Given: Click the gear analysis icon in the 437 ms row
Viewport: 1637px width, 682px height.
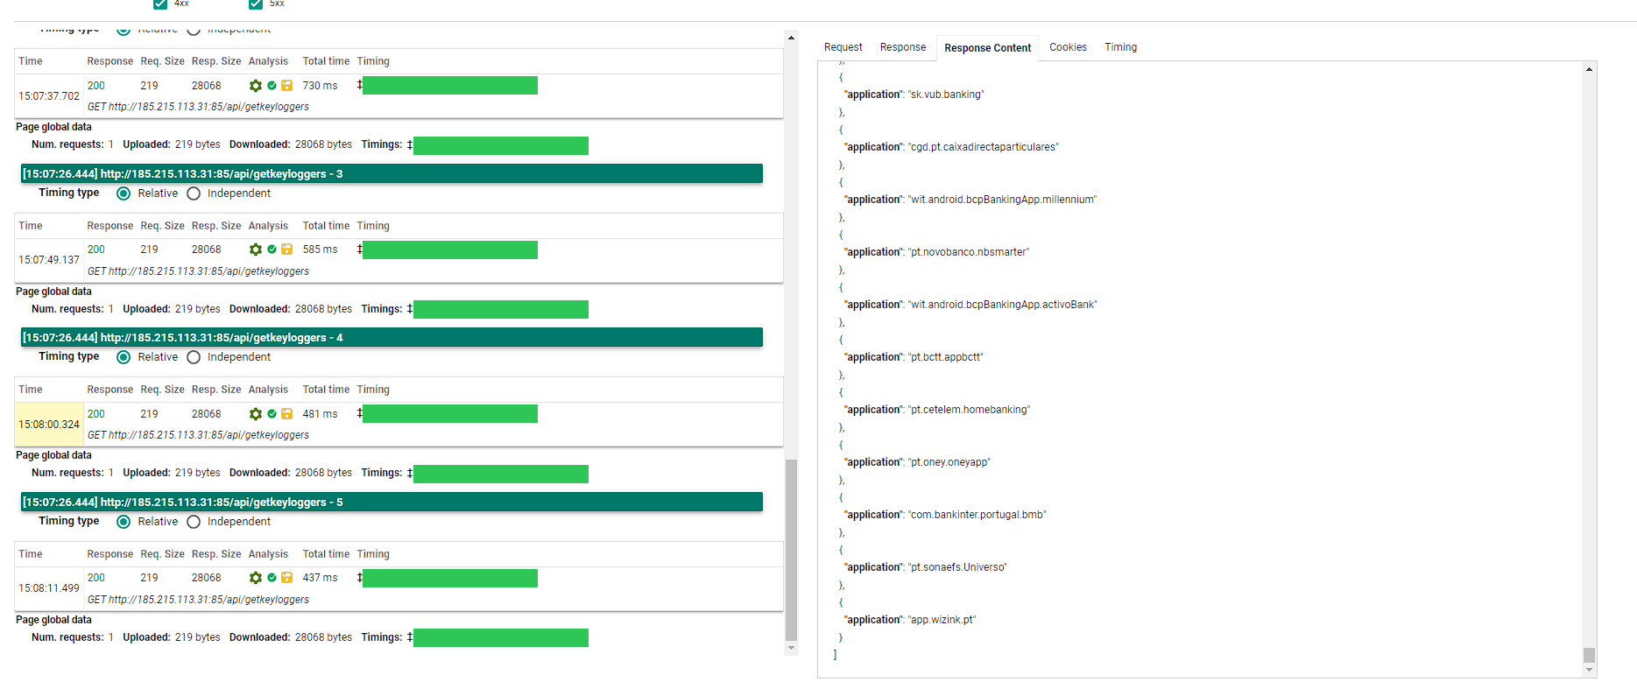Looking at the screenshot, I should [x=255, y=578].
